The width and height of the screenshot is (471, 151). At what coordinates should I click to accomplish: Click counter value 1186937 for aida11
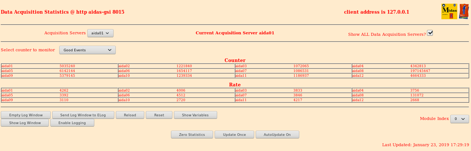tap(301, 76)
